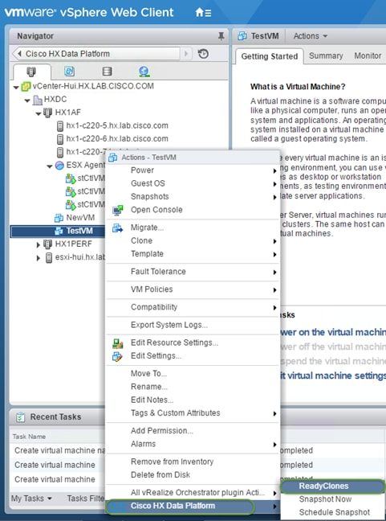
Task: Switch to the Summary tab
Action: pos(326,55)
